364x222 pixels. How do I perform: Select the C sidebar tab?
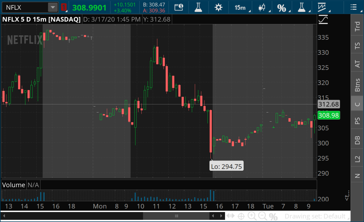pyautogui.click(x=357, y=104)
